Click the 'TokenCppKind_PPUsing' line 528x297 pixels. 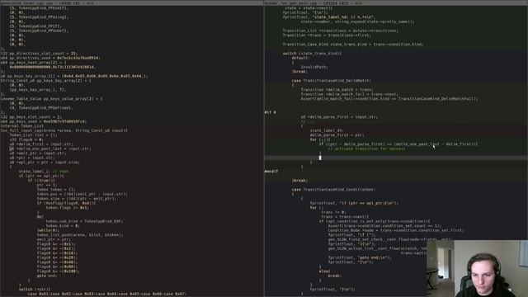(39, 16)
